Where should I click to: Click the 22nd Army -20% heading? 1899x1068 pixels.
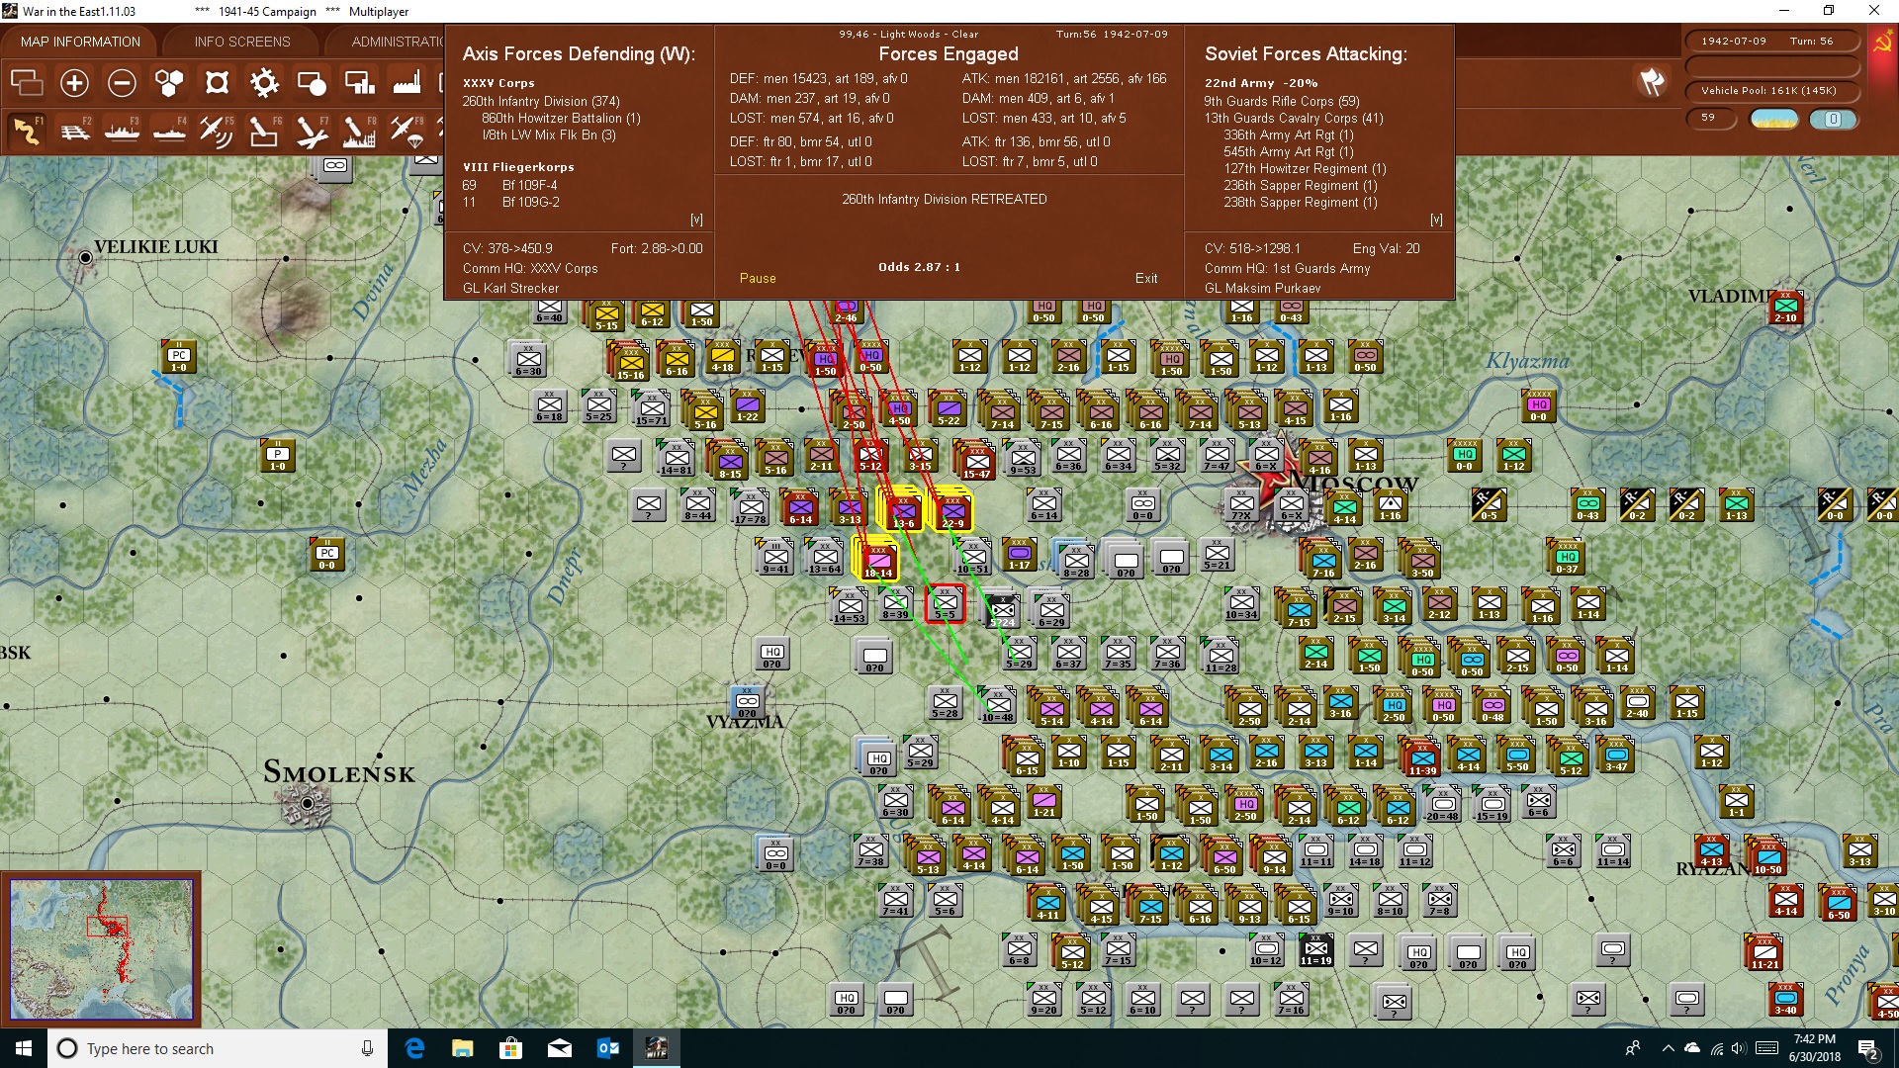click(1261, 83)
